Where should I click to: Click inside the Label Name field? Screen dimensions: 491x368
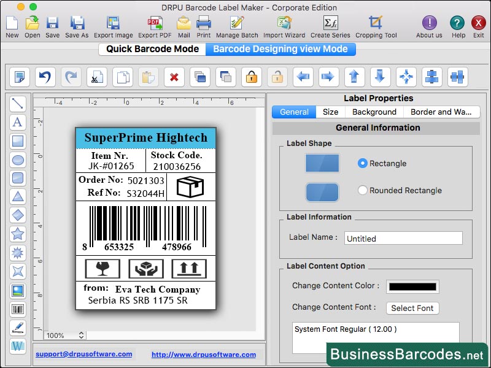coord(403,238)
